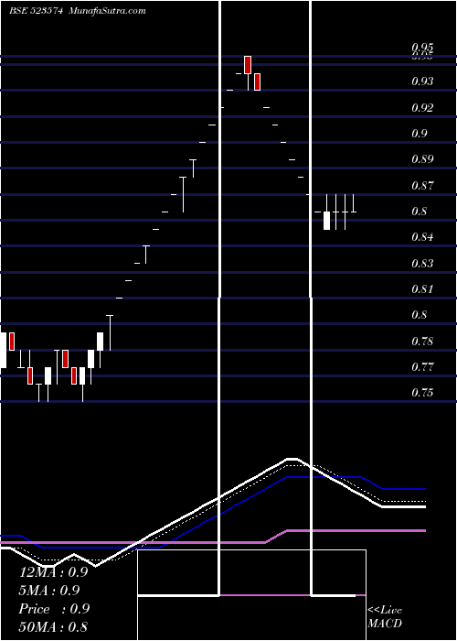The height and width of the screenshot is (641, 457).
Task: Select the 0.77 price axis label
Action: point(422,367)
